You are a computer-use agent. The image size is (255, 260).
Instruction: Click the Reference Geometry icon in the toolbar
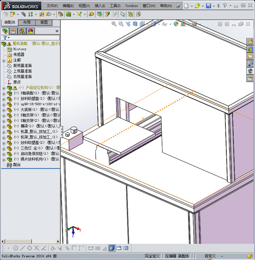tap(79, 14)
